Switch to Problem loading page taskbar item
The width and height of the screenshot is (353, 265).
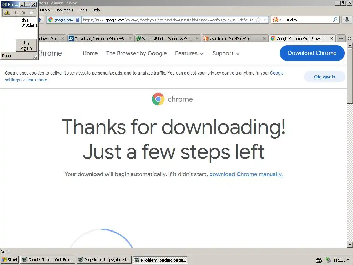[161, 260]
